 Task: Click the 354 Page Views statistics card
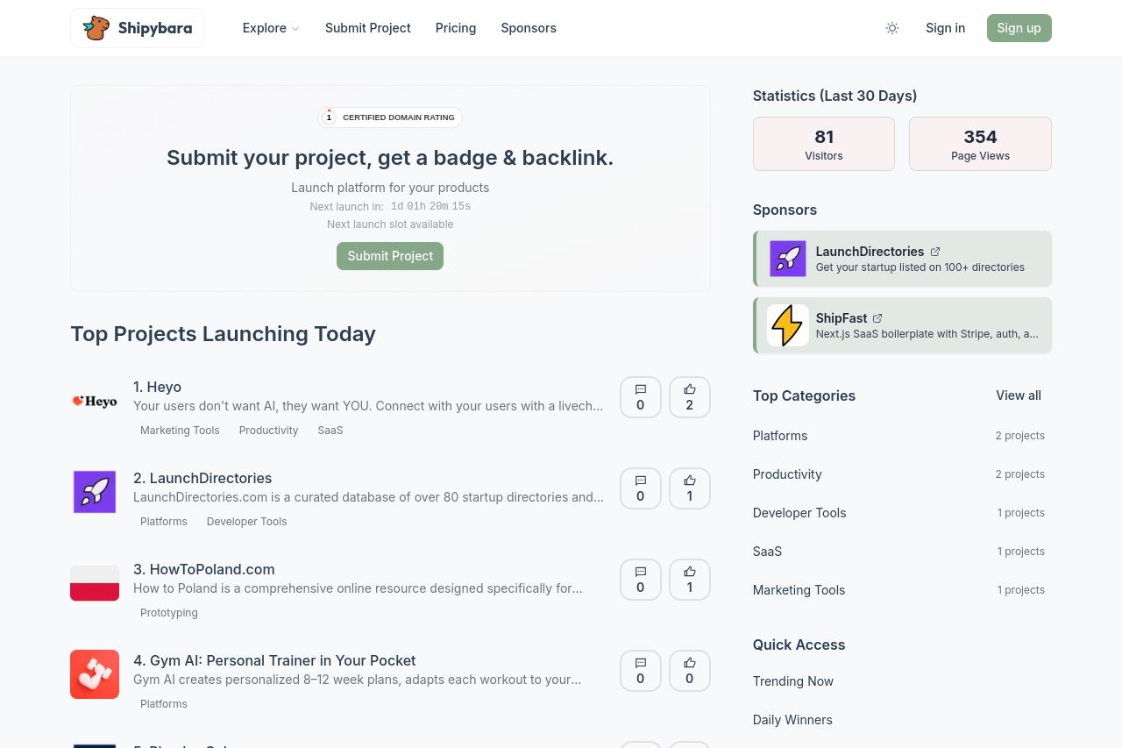coord(980,144)
